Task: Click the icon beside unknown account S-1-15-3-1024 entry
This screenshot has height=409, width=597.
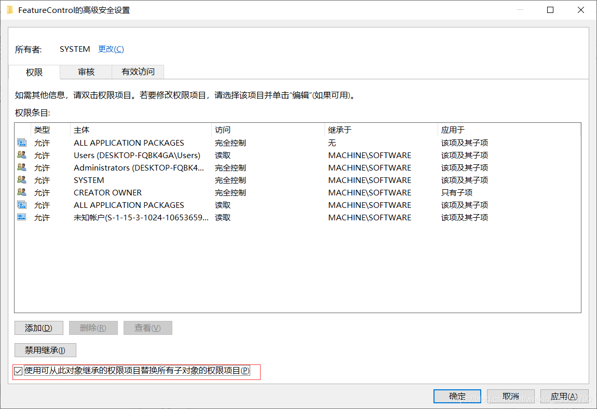Action: pyautogui.click(x=22, y=217)
